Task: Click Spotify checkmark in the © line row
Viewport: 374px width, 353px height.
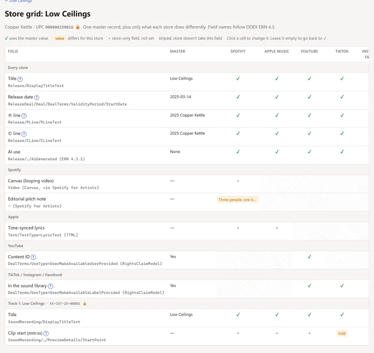Action: click(238, 133)
